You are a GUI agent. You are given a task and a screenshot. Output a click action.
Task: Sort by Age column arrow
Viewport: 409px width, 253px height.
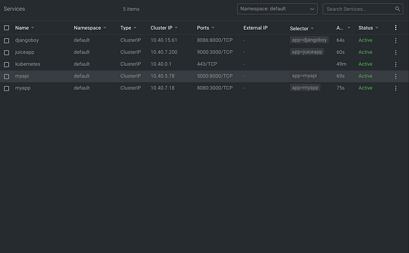coord(349,27)
